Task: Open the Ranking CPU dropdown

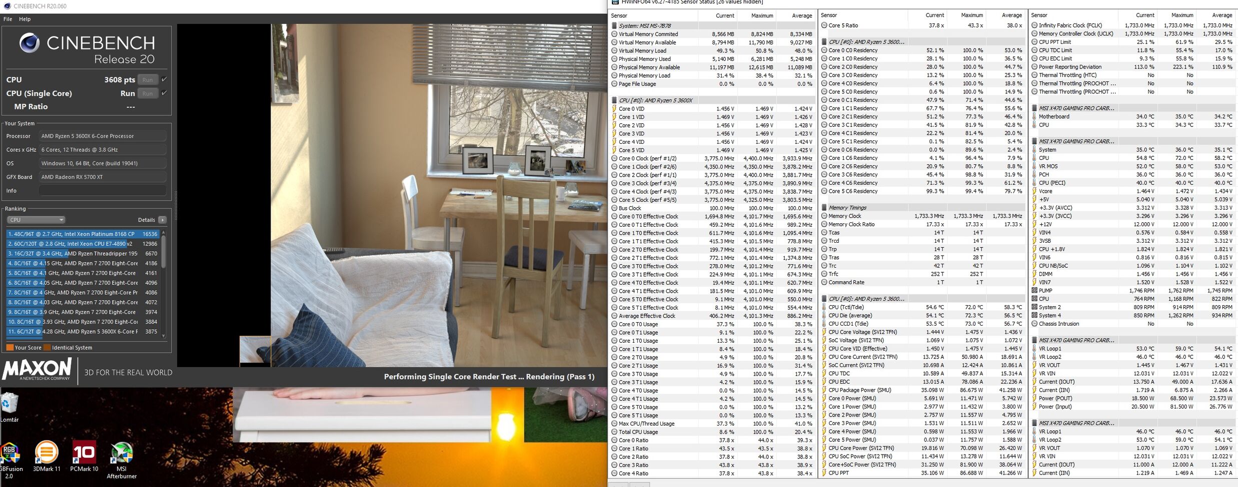Action: click(36, 220)
